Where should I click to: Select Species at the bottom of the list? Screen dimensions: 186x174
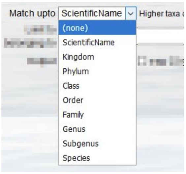pos(97,158)
